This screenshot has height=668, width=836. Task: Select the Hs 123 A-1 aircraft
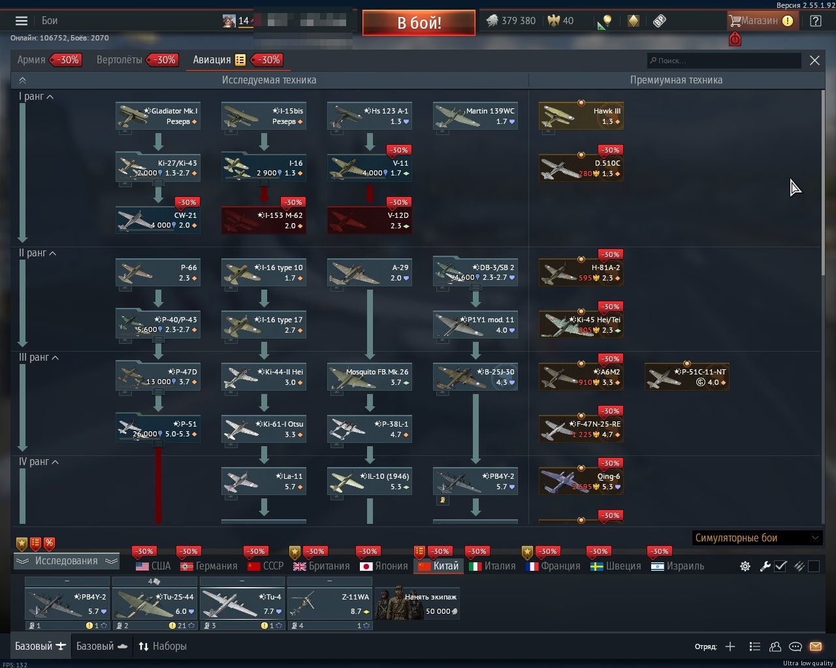370,116
